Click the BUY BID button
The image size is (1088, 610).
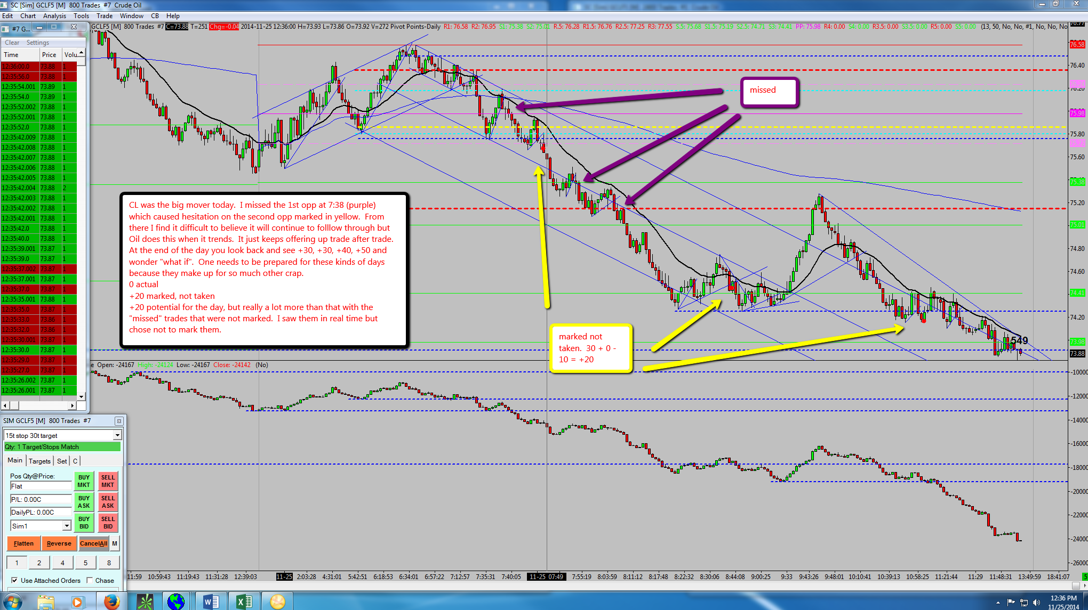[84, 523]
